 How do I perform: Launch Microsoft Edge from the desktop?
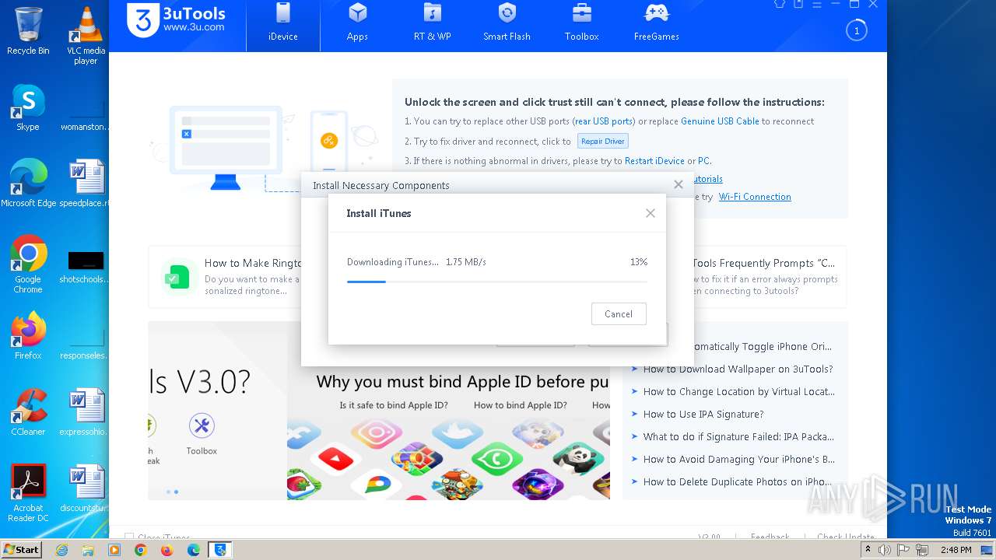28,184
